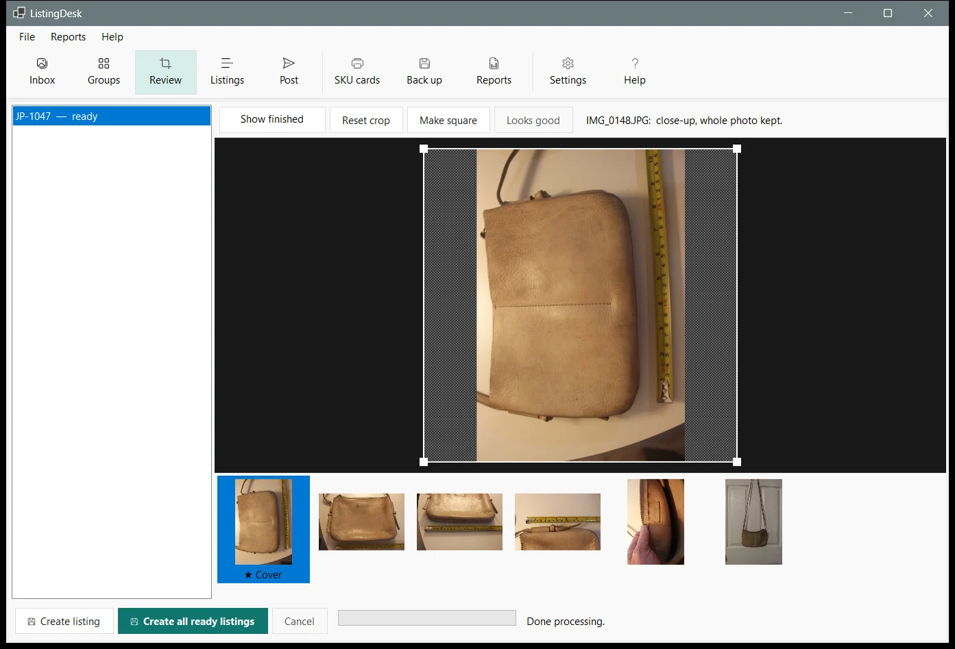Viewport: 955px width, 649px height.
Task: Click the Looks good button
Action: [x=533, y=120]
